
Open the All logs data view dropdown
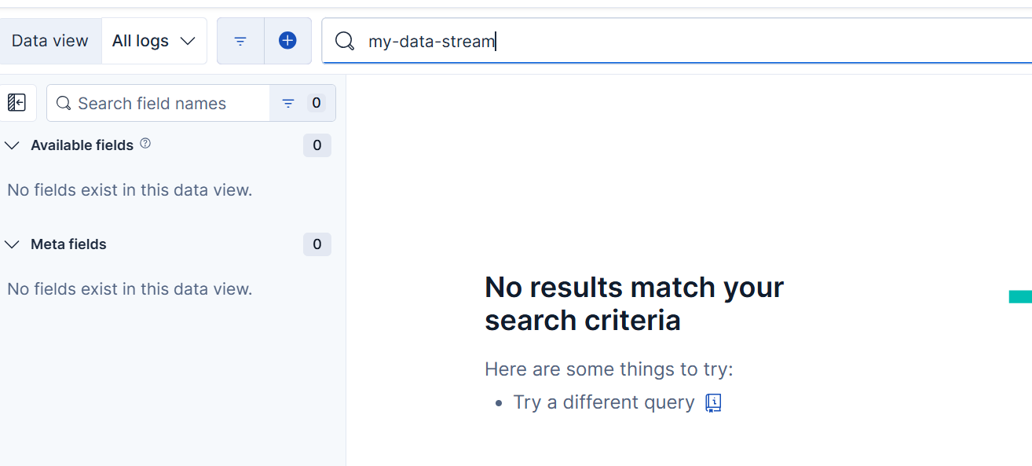(x=154, y=41)
